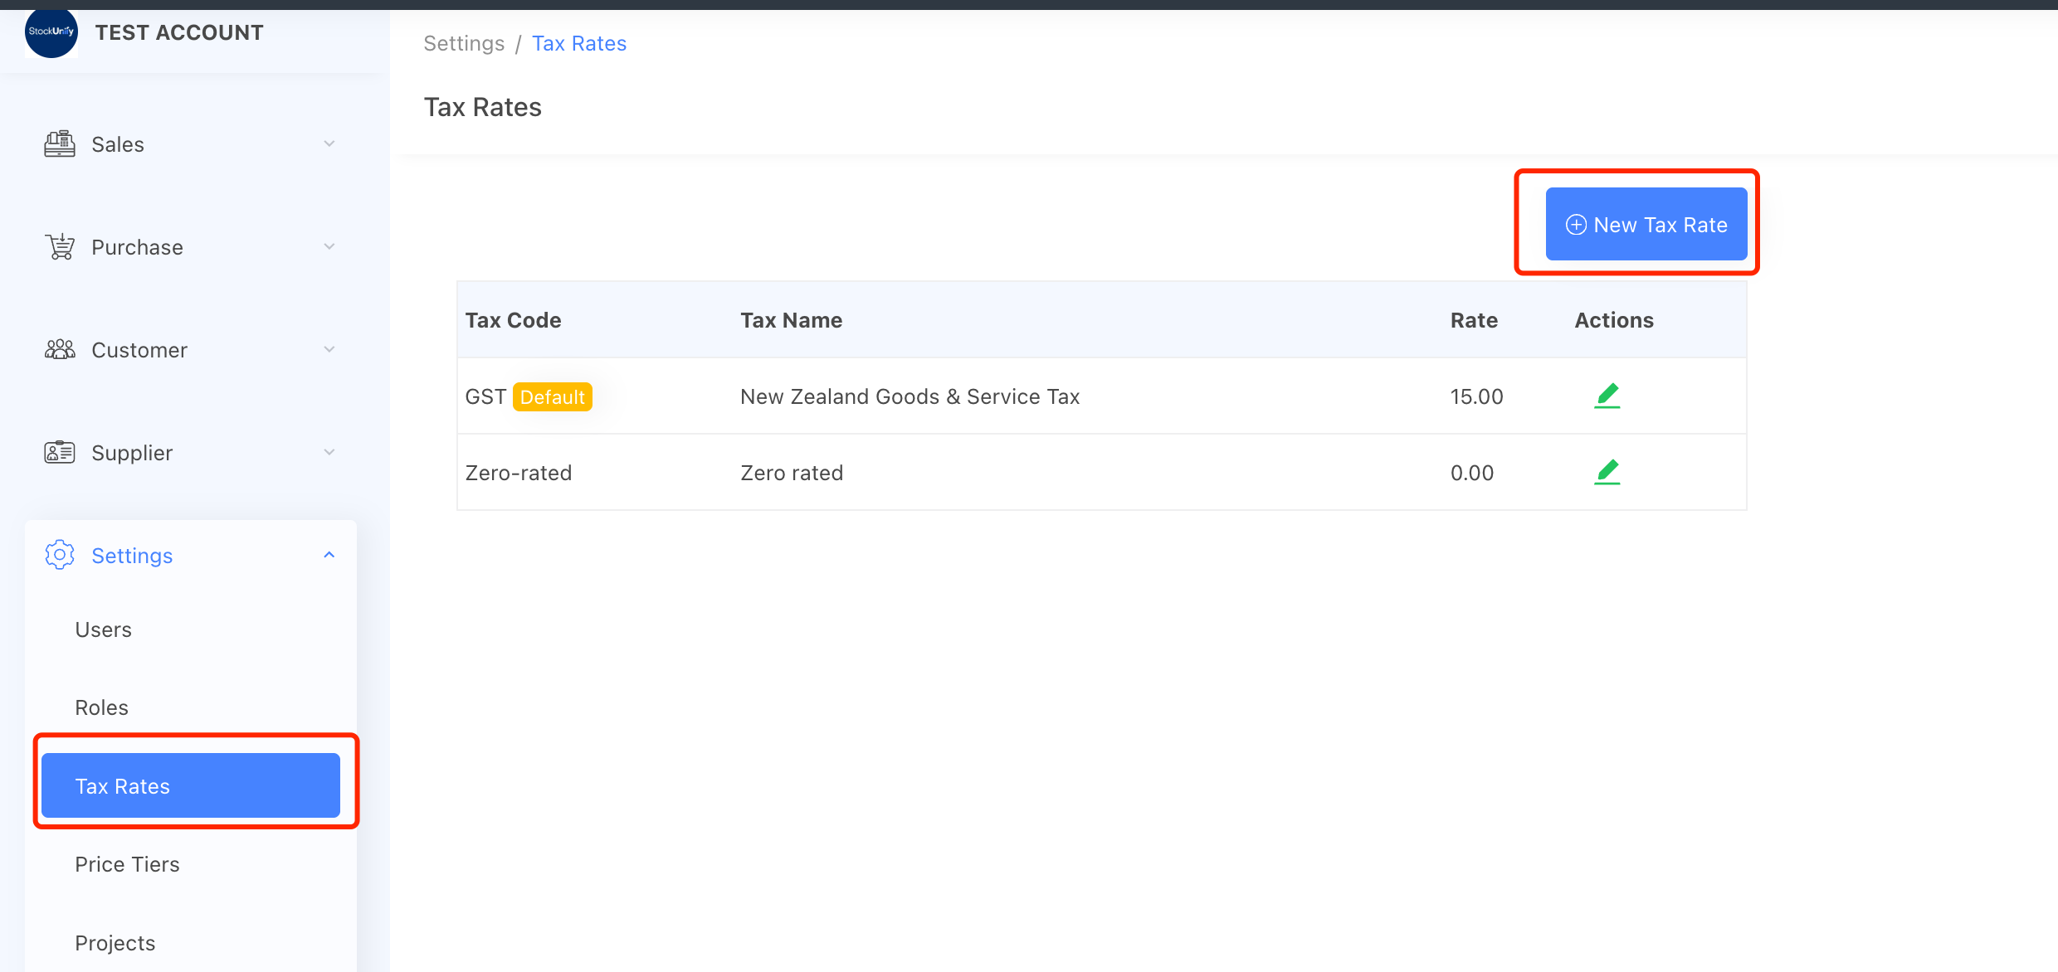Edit the GST tax rate row
The width and height of the screenshot is (2058, 972).
point(1607,396)
